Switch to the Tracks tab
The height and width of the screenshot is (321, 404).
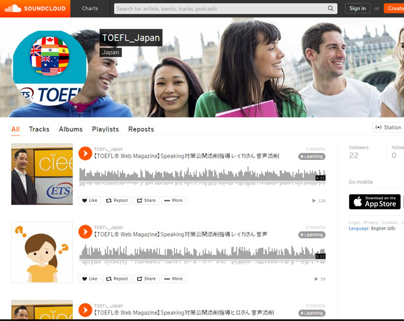click(x=39, y=129)
